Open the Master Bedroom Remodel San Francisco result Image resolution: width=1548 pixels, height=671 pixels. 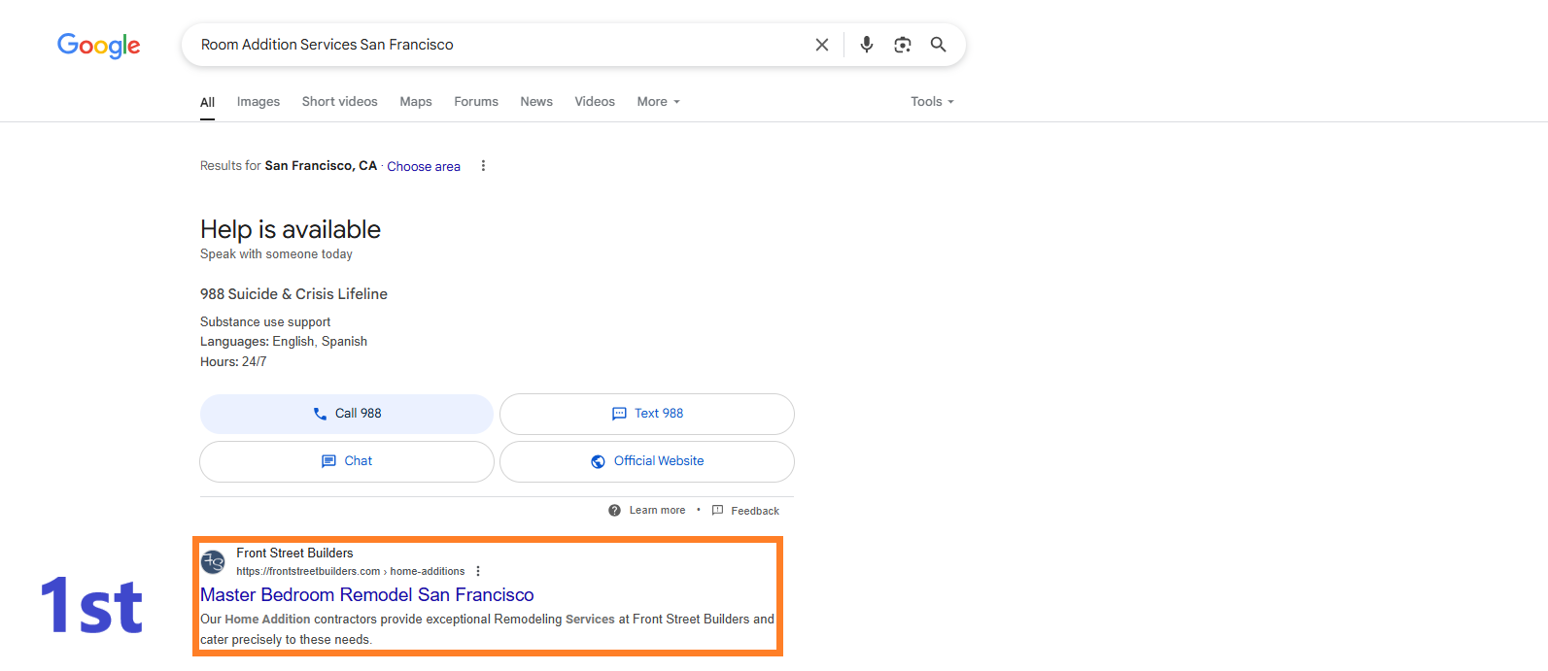(367, 595)
